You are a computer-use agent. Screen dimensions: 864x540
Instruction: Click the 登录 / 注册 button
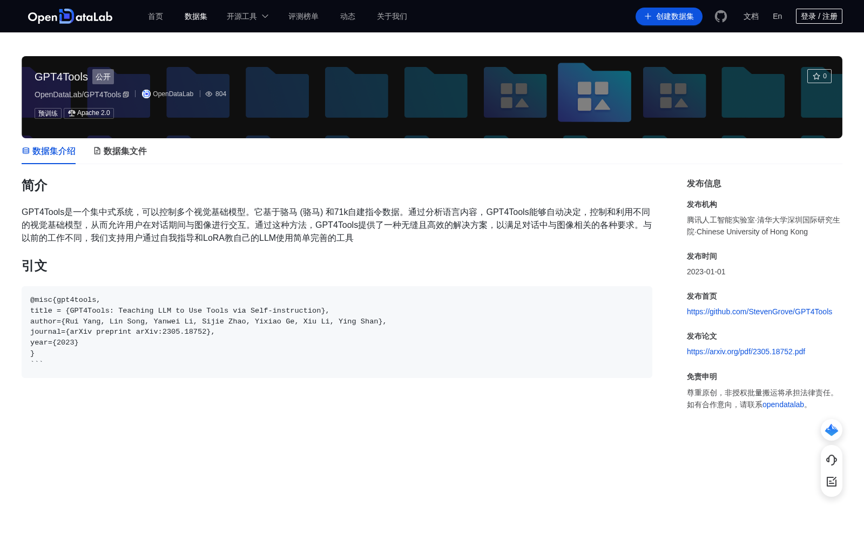[819, 16]
